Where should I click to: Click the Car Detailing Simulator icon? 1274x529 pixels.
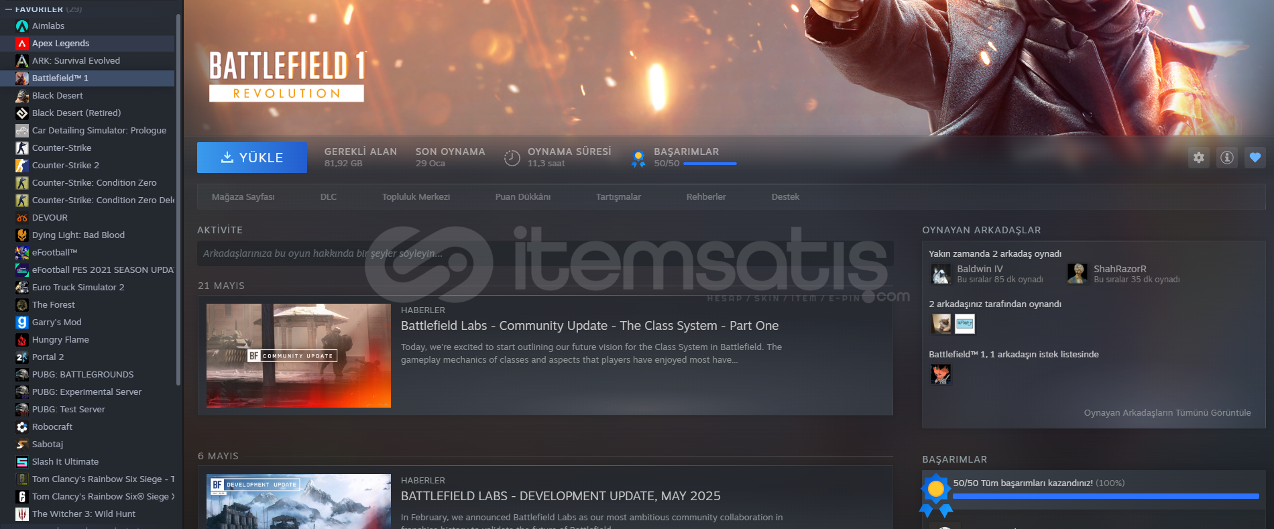[x=22, y=130]
